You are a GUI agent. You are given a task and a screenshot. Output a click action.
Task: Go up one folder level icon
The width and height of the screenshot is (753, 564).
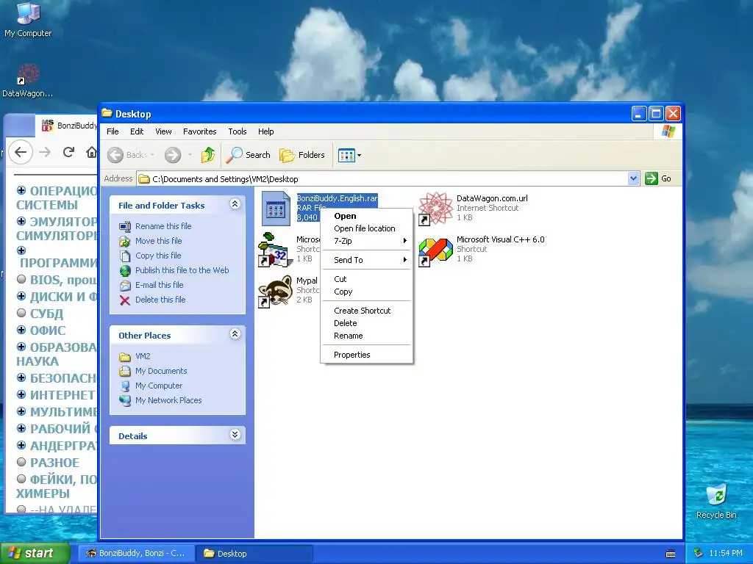(208, 155)
